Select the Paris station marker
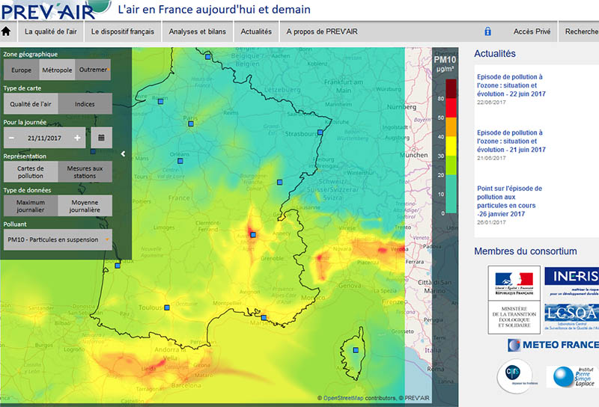 pos(191,123)
